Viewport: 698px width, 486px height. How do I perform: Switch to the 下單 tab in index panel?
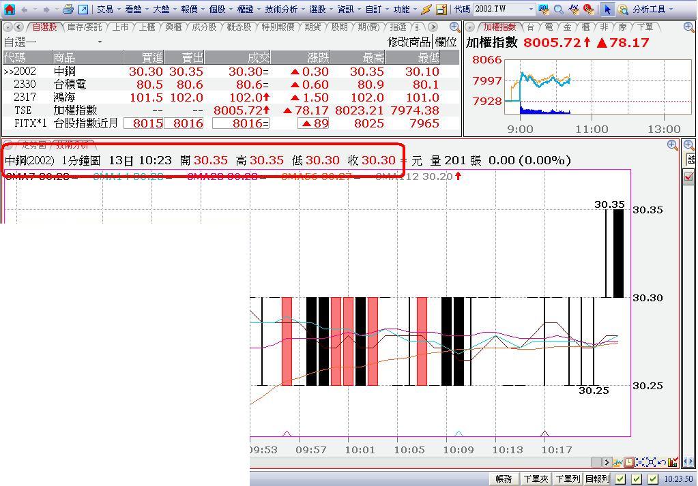point(645,27)
